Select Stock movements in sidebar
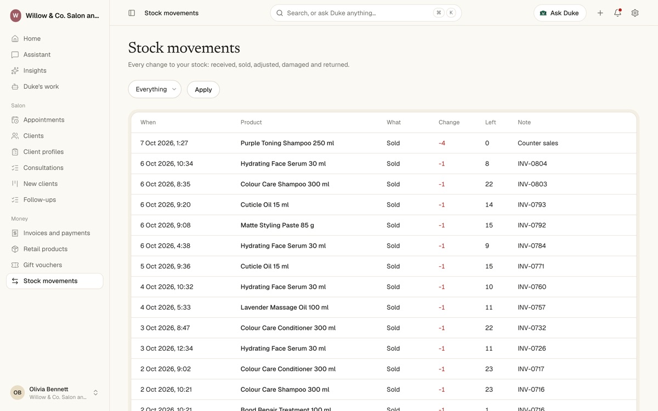The width and height of the screenshot is (658, 411). point(55,281)
